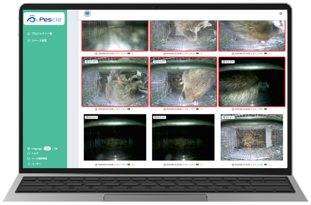Open thumbnail captured 2026/06/16 22:00
Screen dimensions: 311x205
click(115, 36)
